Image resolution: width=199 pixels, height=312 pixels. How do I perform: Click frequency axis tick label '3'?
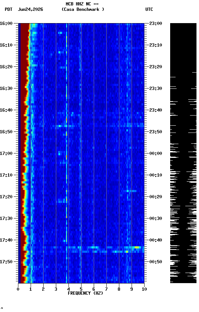(56, 289)
